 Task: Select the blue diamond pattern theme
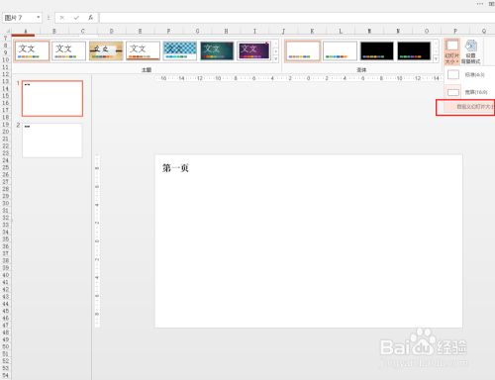[x=180, y=50]
